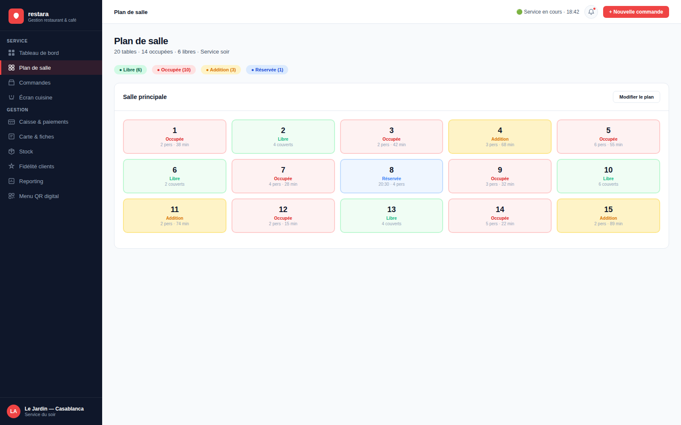Click the Tableau de bord grid icon
This screenshot has height=425, width=681.
click(x=11, y=53)
